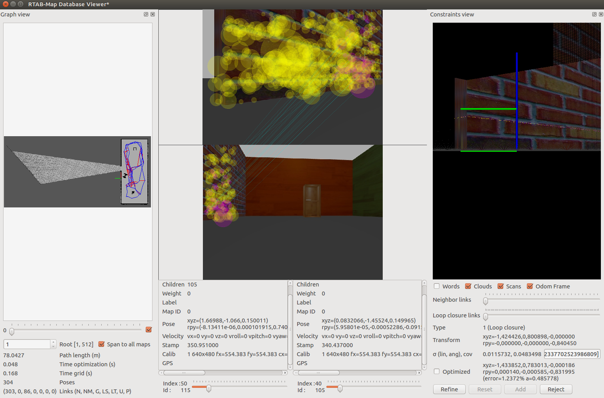Image resolution: width=604 pixels, height=398 pixels.
Task: Adjust the Neighbor links slider handle
Action: tap(486, 301)
